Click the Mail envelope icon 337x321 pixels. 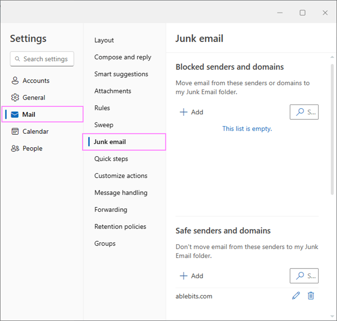15,114
